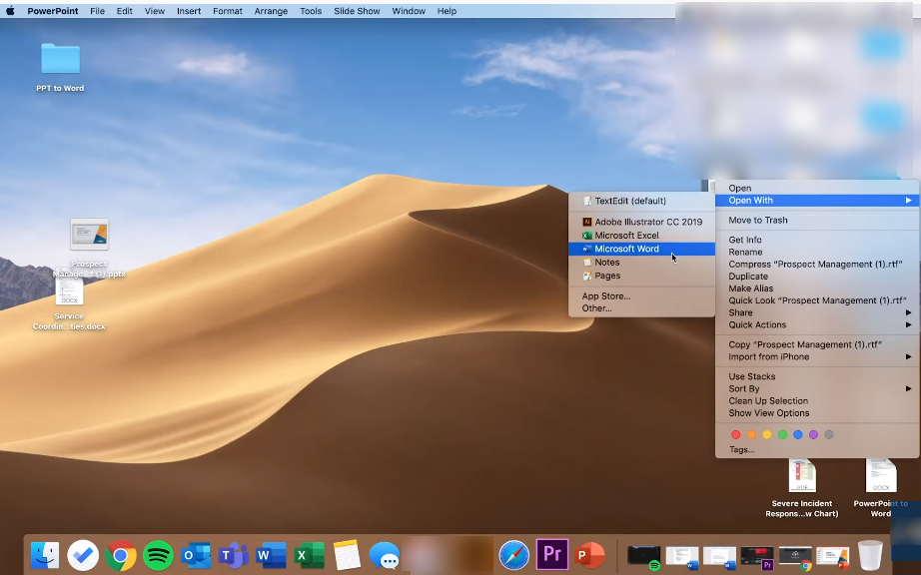Open Google Chrome from the Dock

121,554
